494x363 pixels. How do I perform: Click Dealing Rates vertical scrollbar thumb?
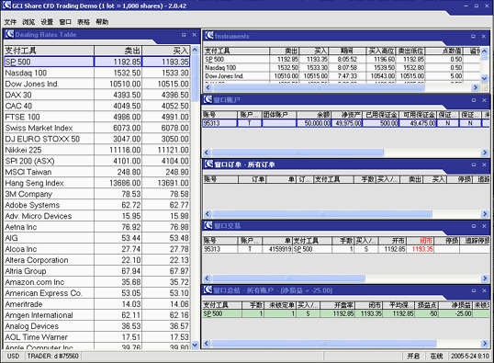tap(195, 78)
